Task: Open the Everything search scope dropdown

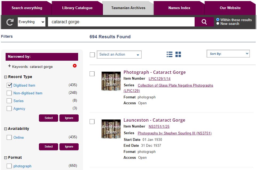Action: click(x=32, y=22)
